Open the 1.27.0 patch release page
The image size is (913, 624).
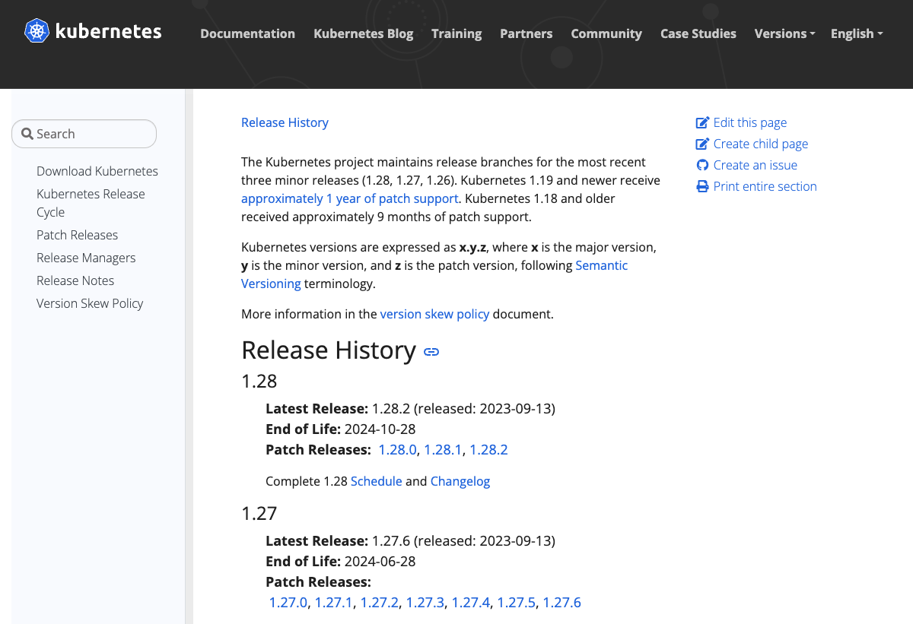pos(287,602)
